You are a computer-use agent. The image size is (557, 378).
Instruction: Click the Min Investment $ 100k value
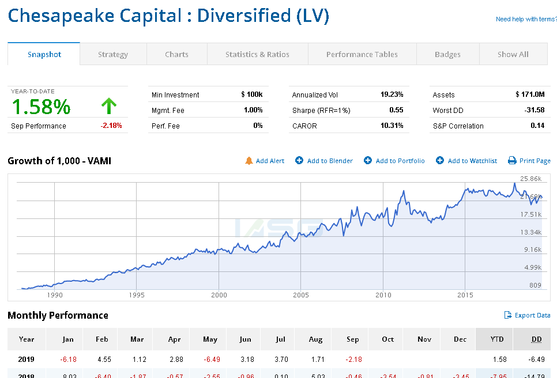coord(252,94)
